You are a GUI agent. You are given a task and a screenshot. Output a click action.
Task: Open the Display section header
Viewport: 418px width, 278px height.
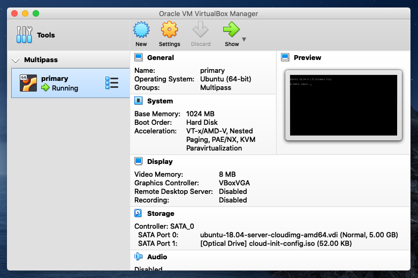[159, 161]
